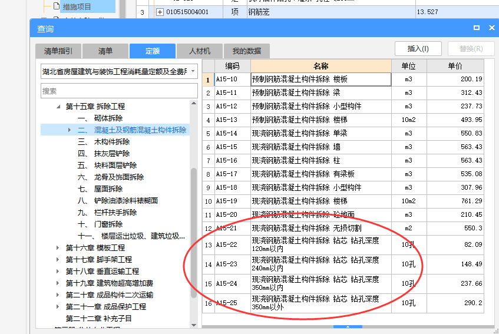Click 钢筋笼 cell in background table

coord(331,12)
